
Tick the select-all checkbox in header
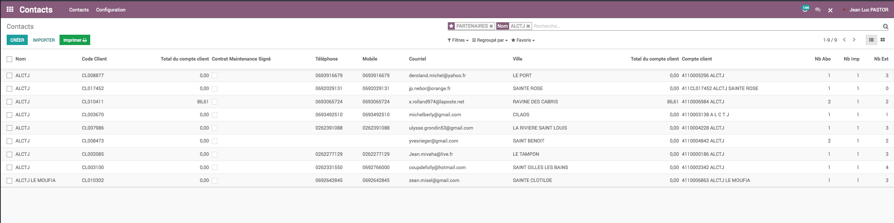click(x=10, y=59)
